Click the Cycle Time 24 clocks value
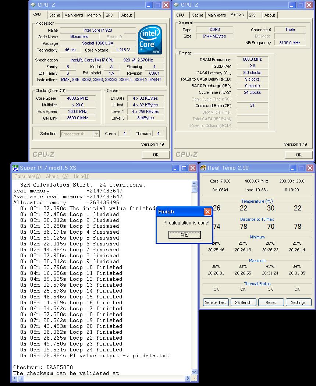 click(x=252, y=92)
